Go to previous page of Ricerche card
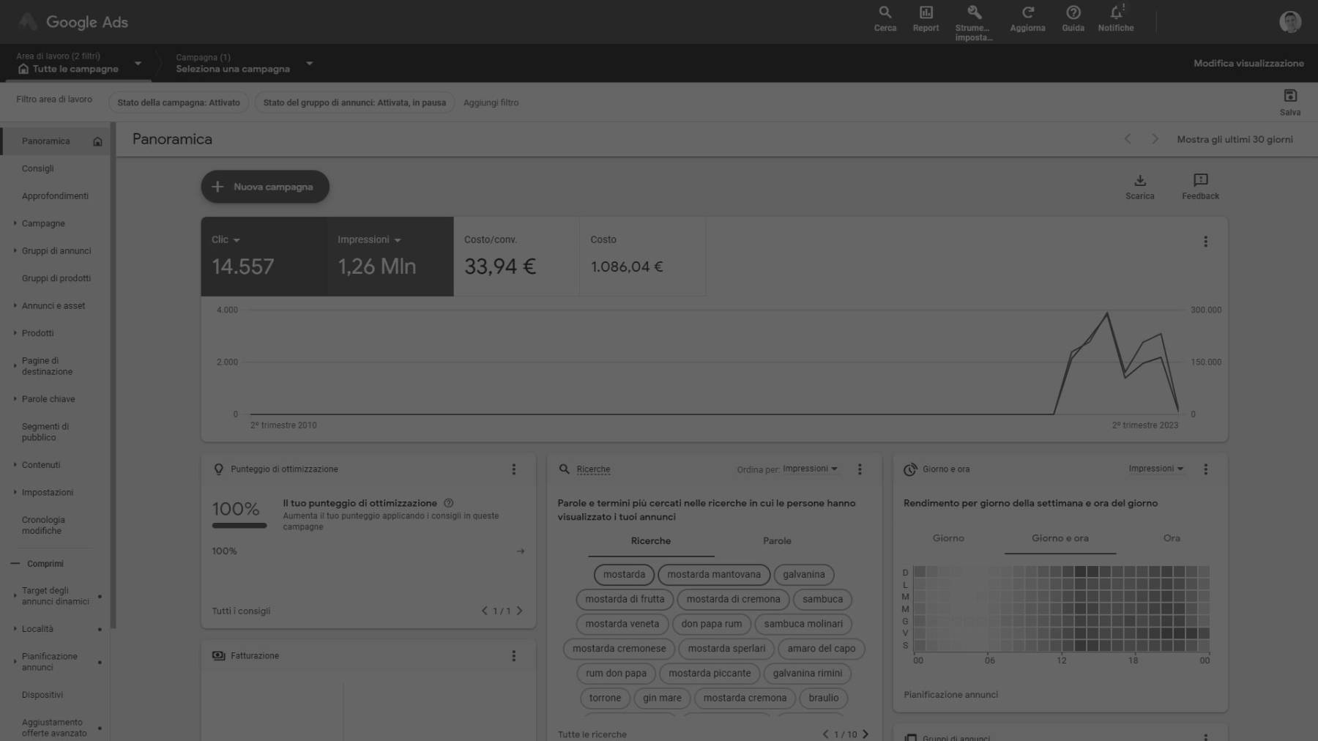This screenshot has width=1318, height=741. click(x=825, y=734)
